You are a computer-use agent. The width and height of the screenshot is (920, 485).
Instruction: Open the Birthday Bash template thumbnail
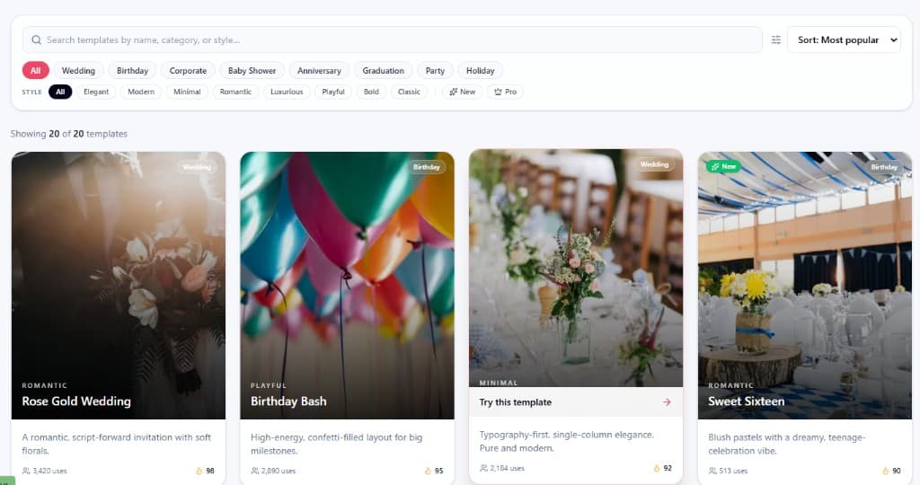click(347, 286)
